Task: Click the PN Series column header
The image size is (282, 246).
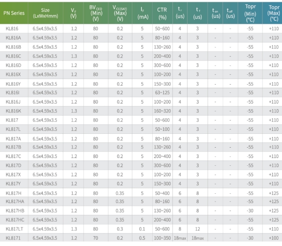Action: pos(14,13)
